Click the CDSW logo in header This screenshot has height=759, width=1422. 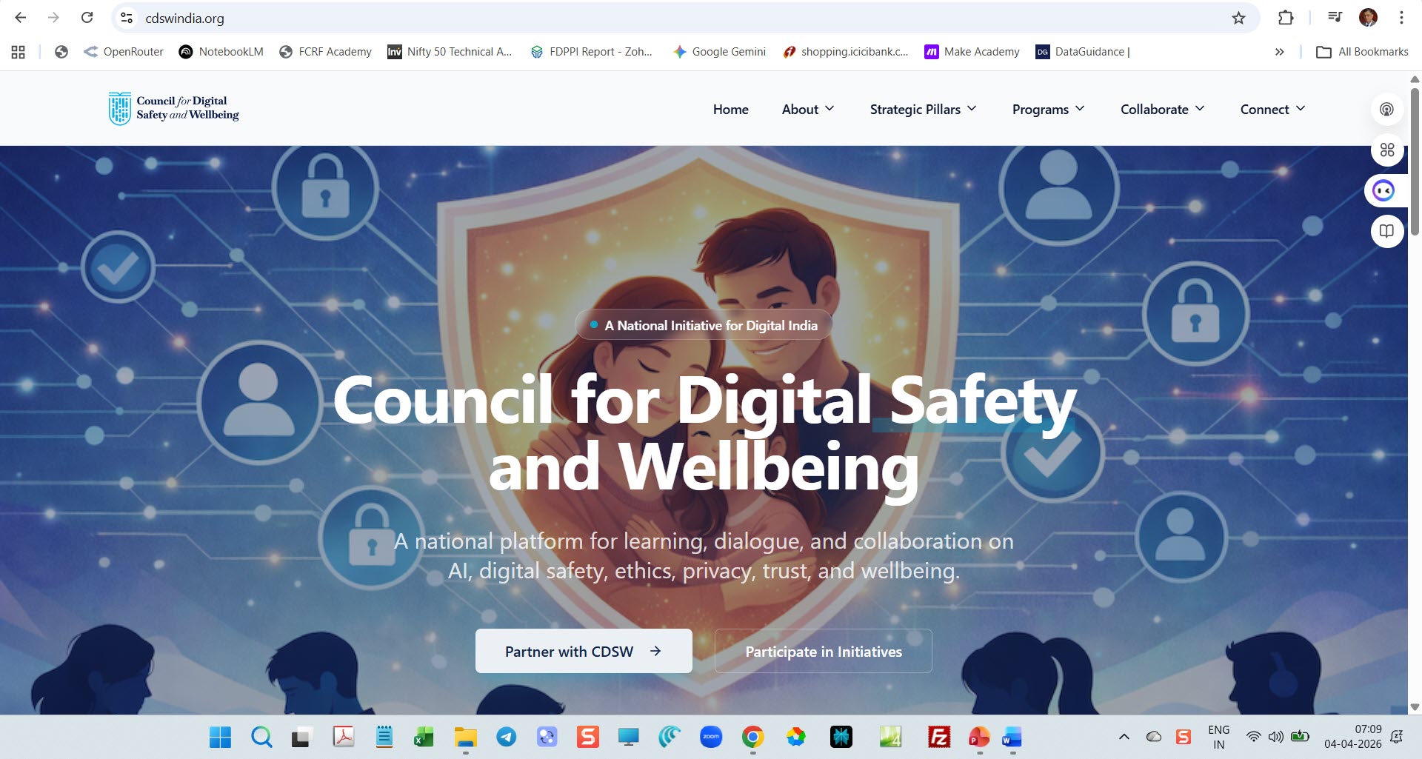coord(174,108)
